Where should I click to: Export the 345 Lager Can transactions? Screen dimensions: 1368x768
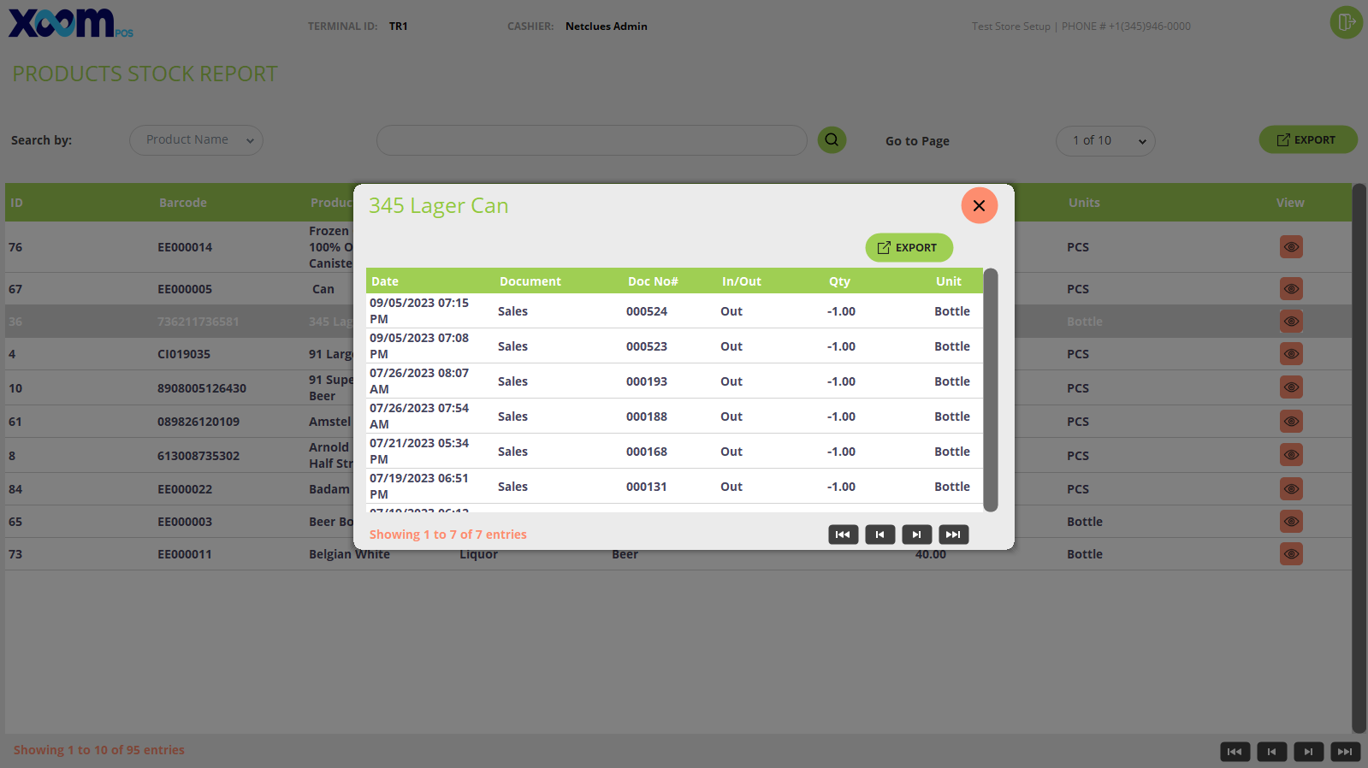[909, 248]
